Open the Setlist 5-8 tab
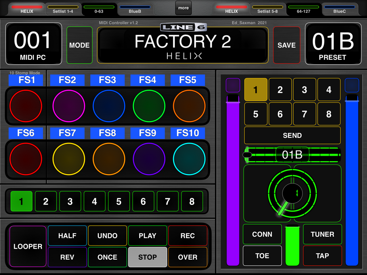Screen dimensions: 367x275 point(268,9)
